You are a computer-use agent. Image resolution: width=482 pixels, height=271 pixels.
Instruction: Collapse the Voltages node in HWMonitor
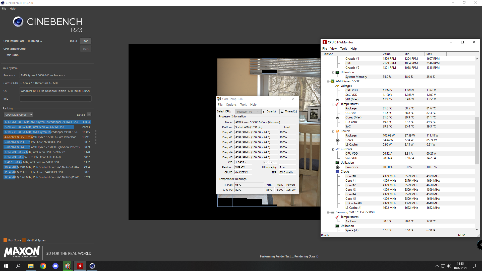pos(333,86)
